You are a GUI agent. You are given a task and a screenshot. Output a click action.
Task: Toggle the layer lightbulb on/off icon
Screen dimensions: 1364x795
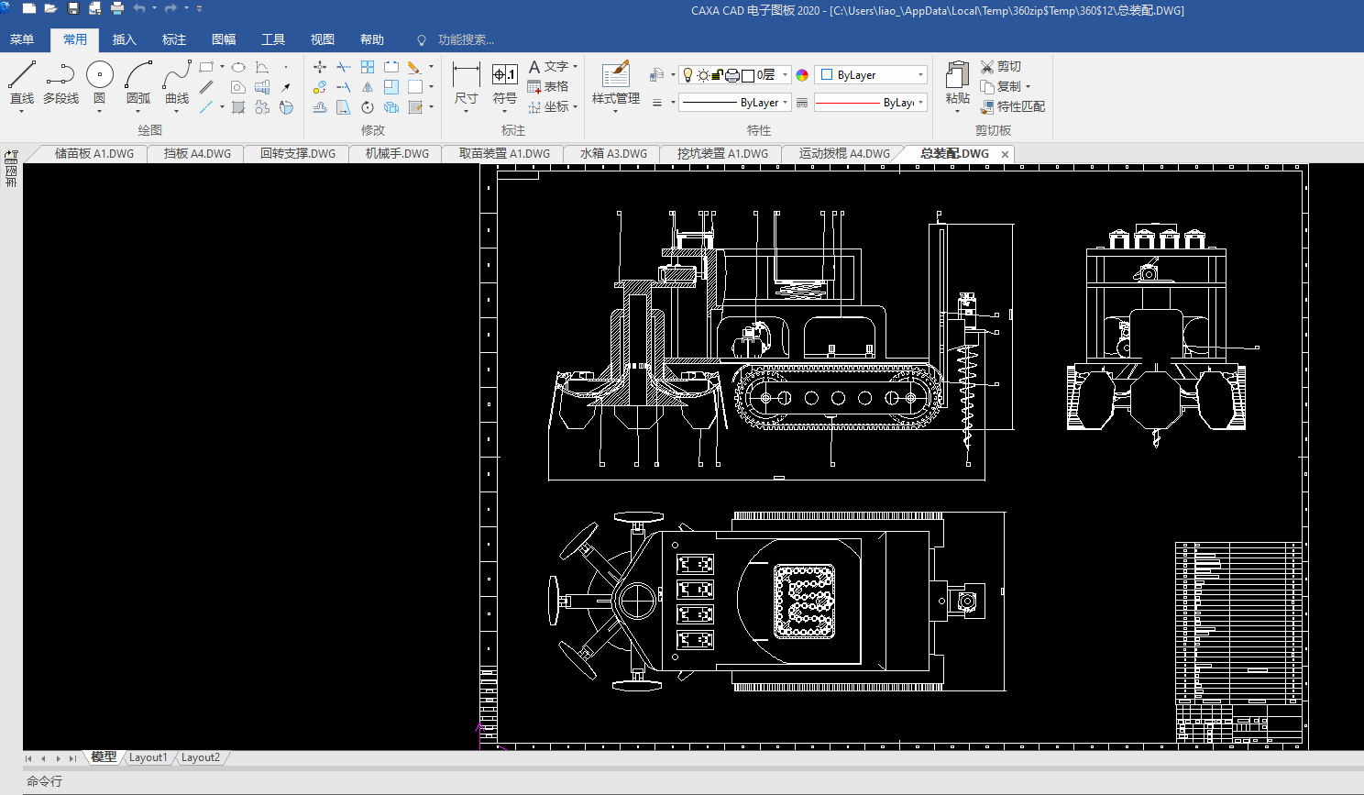click(687, 75)
